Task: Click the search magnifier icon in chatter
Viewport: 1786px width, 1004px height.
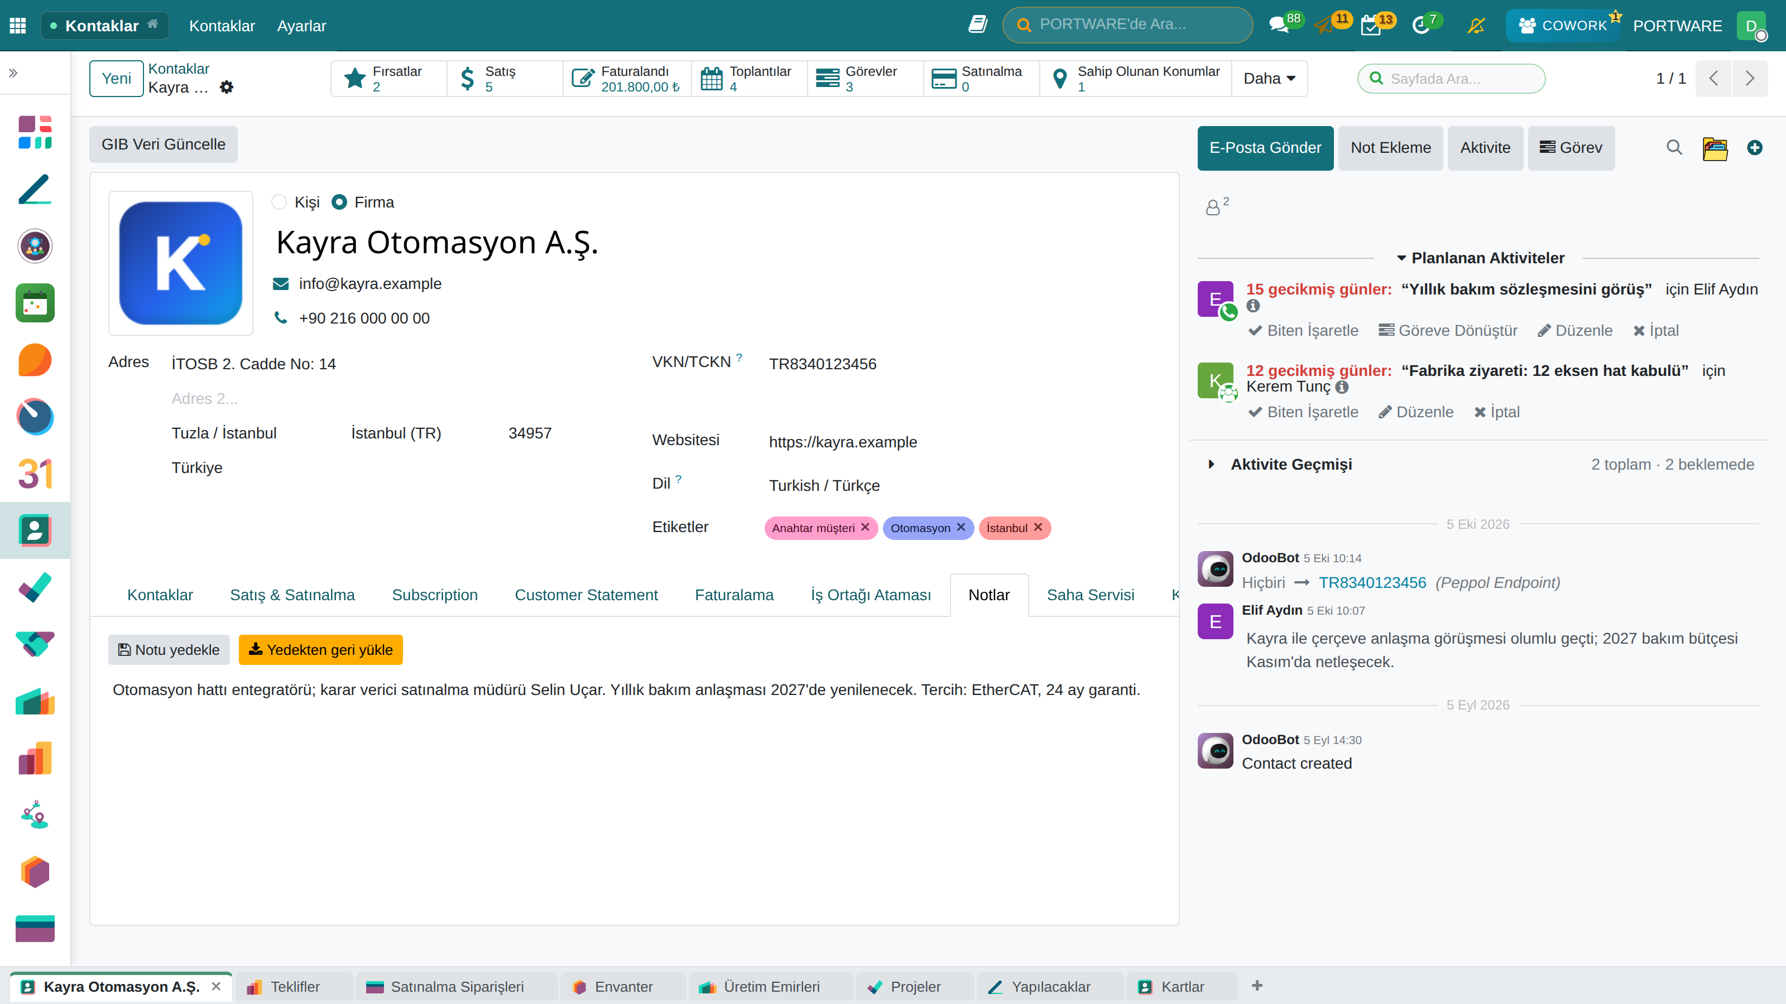Action: (1674, 148)
